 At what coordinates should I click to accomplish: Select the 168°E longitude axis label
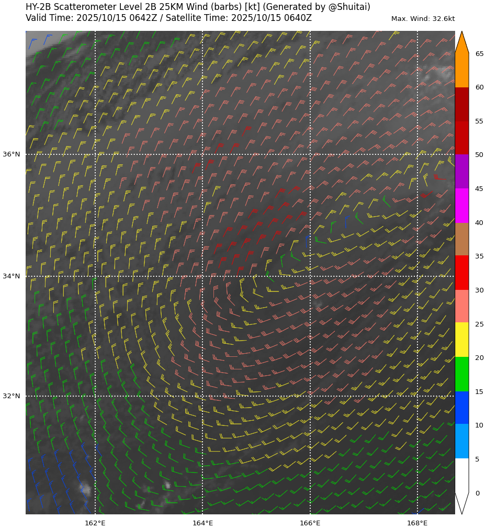pyautogui.click(x=417, y=523)
